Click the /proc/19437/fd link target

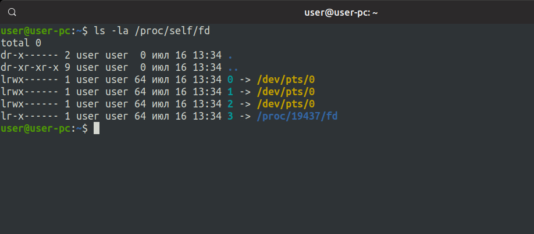(x=297, y=117)
